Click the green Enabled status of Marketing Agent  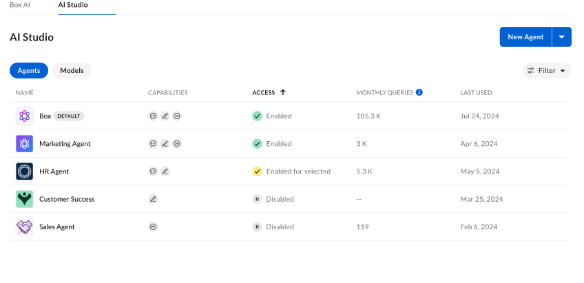[x=258, y=144]
